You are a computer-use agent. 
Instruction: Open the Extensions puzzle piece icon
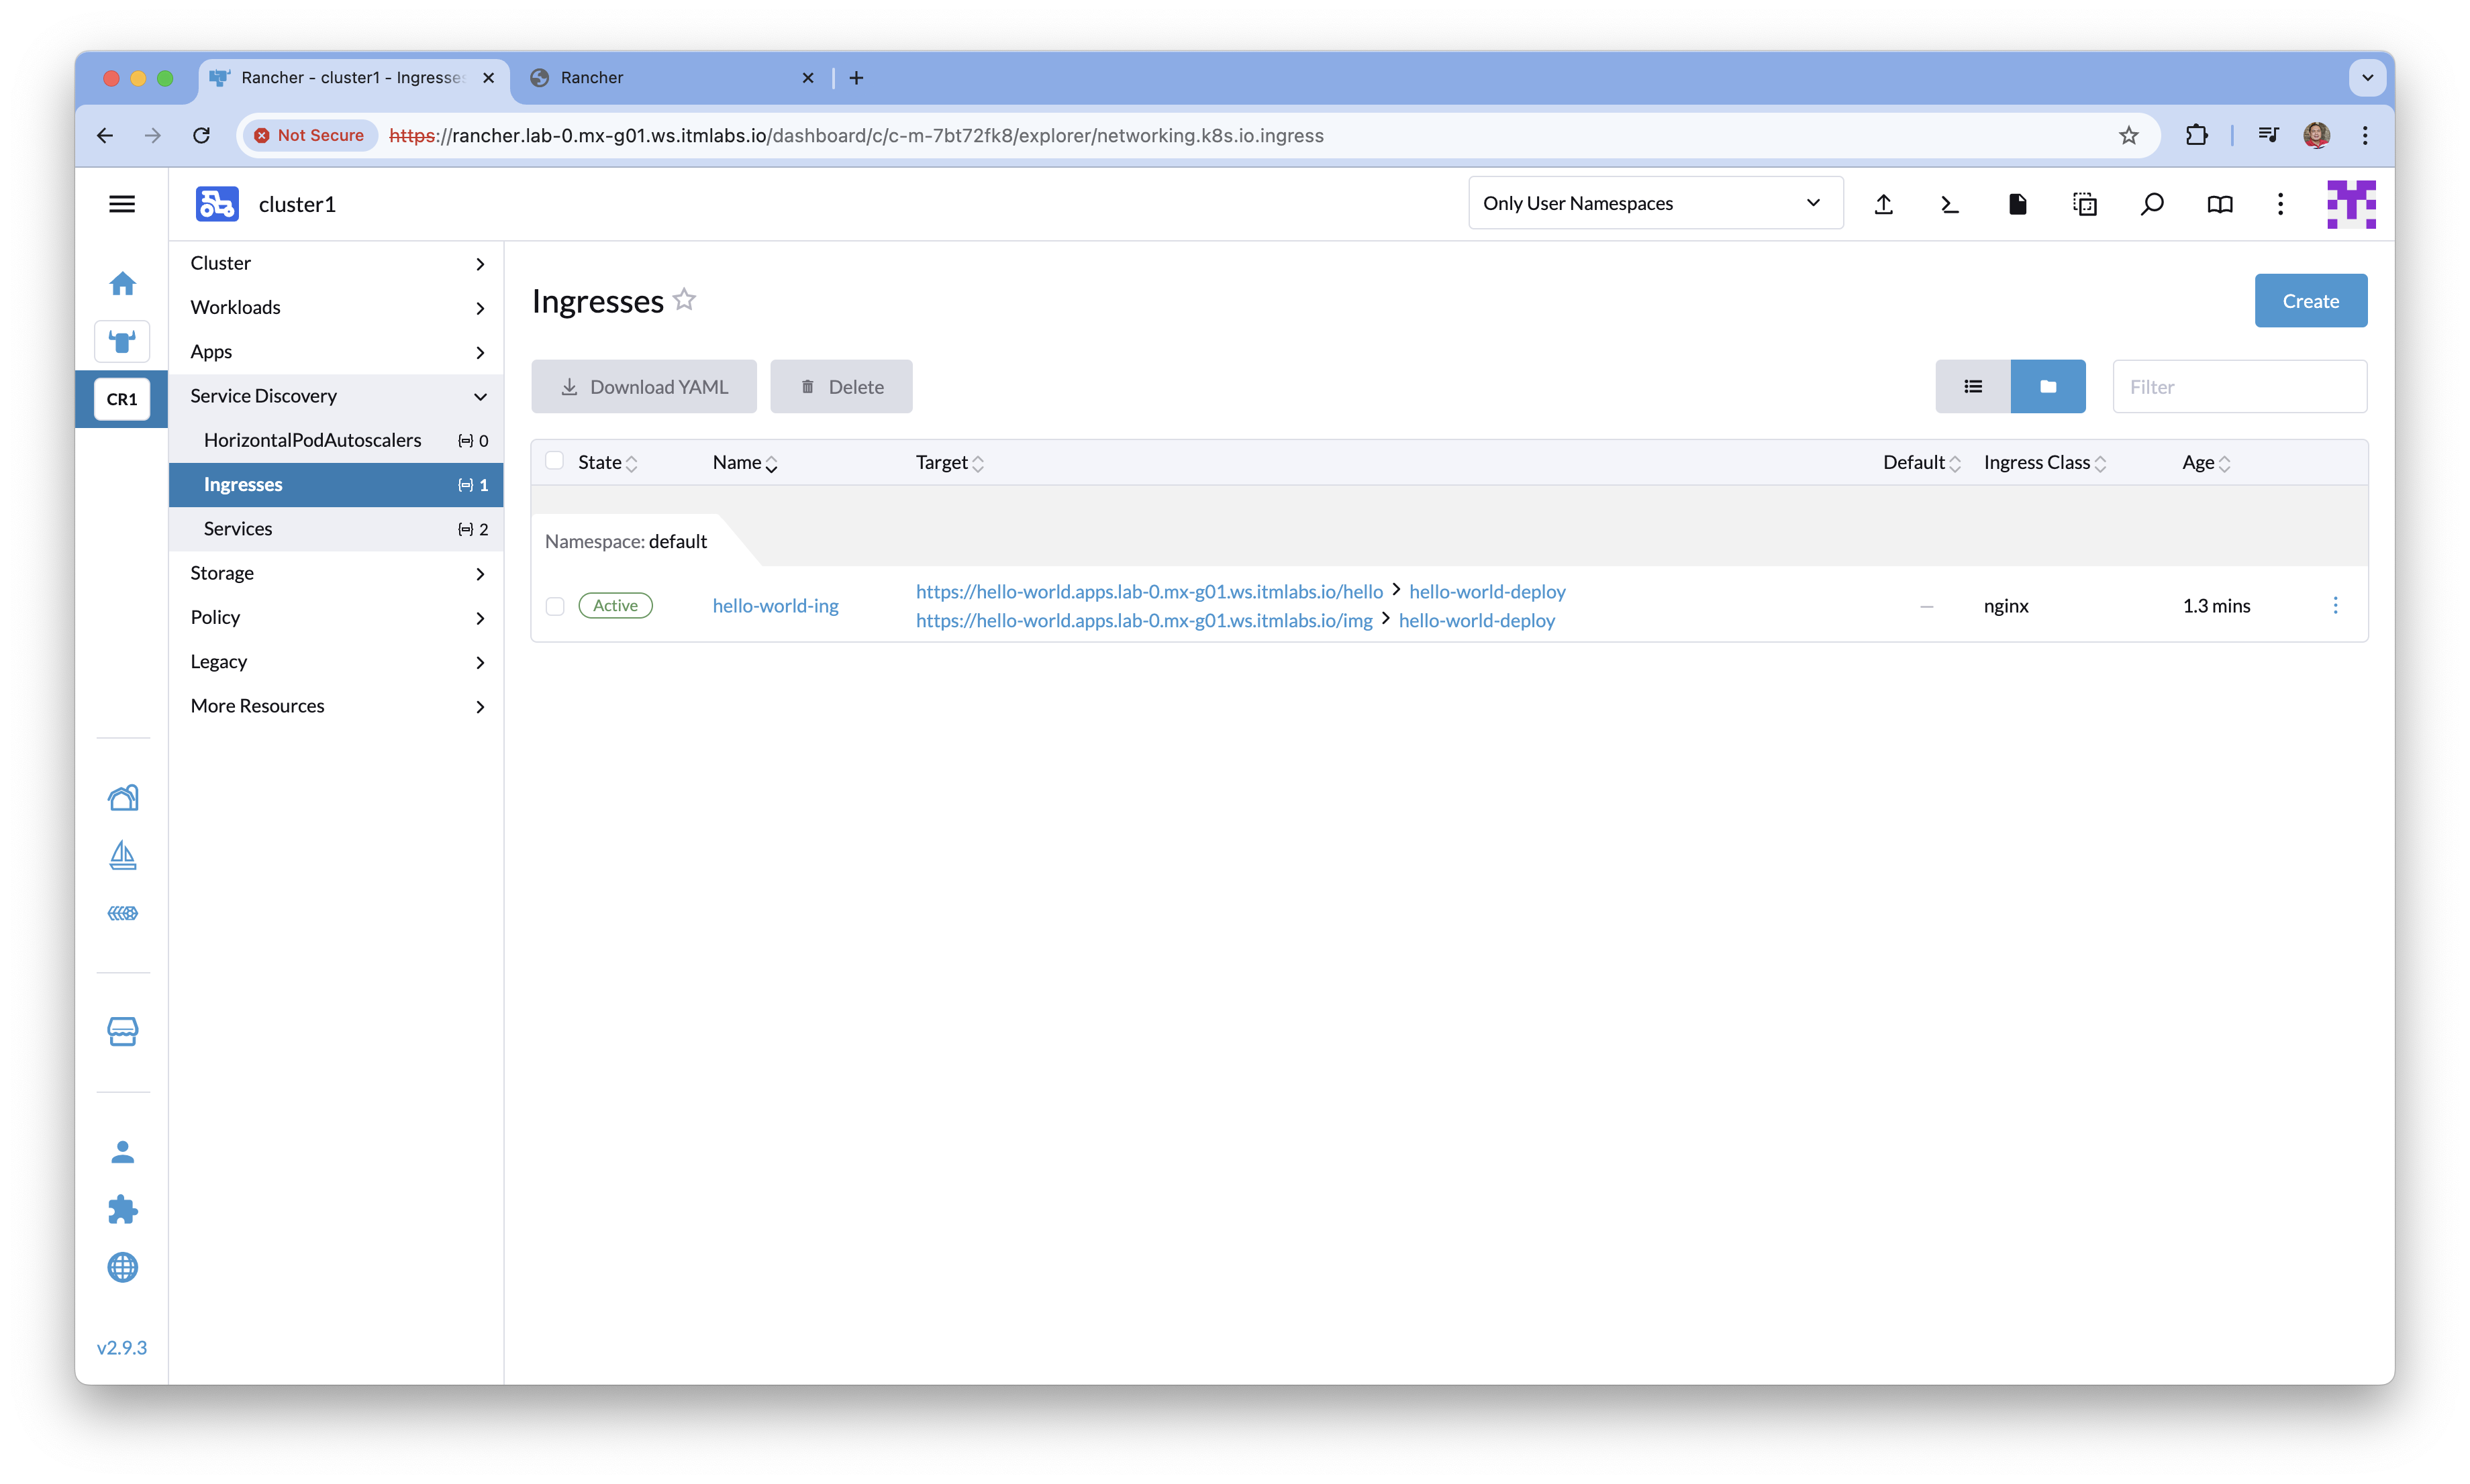122,1210
